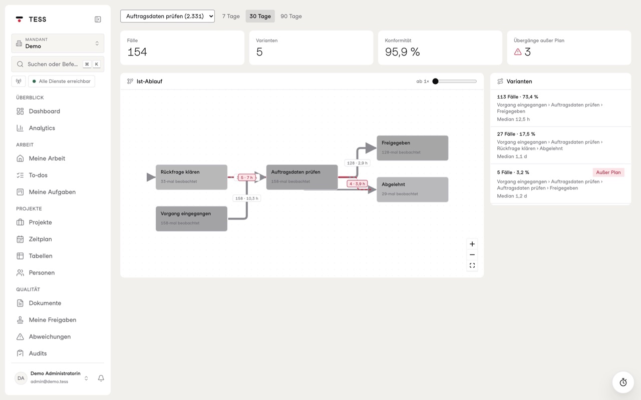Adjust the 'ab 1×' frequency slider
The image size is (641, 400).
pyautogui.click(x=455, y=81)
